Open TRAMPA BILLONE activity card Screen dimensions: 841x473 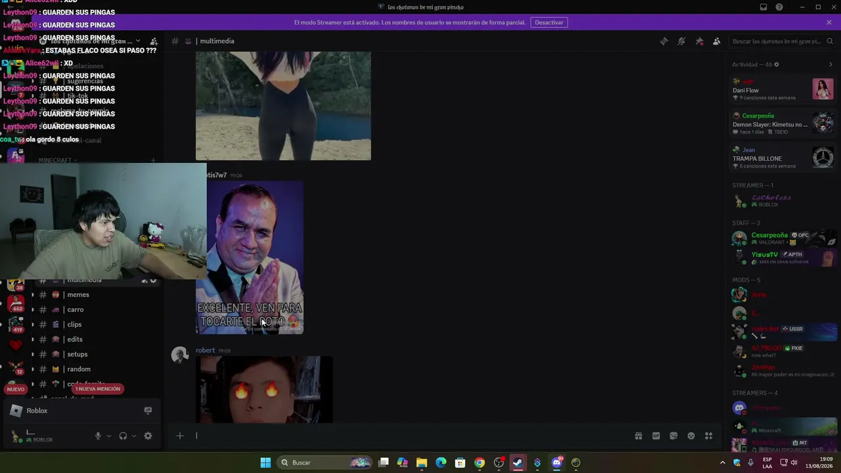783,158
